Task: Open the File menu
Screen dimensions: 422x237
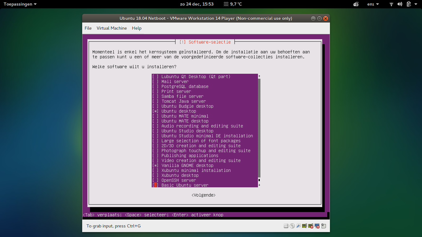Action: pyautogui.click(x=88, y=28)
